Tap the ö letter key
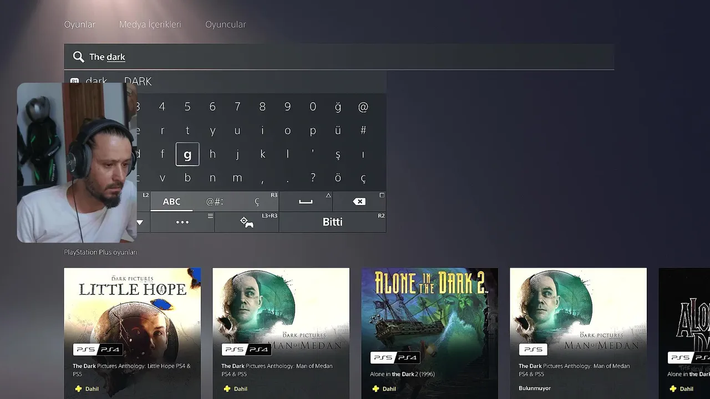Image resolution: width=710 pixels, height=399 pixels. pyautogui.click(x=338, y=178)
